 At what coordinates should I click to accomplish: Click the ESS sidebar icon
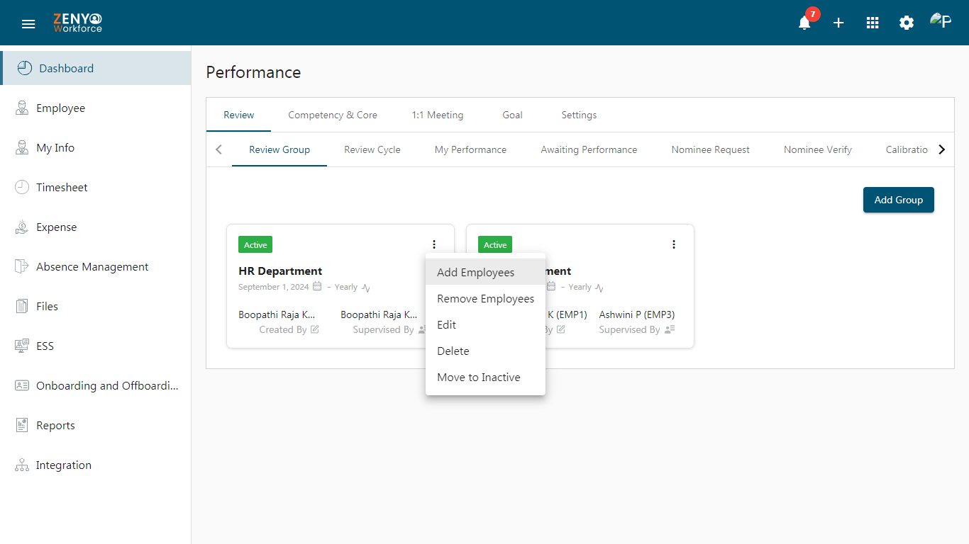coord(22,346)
